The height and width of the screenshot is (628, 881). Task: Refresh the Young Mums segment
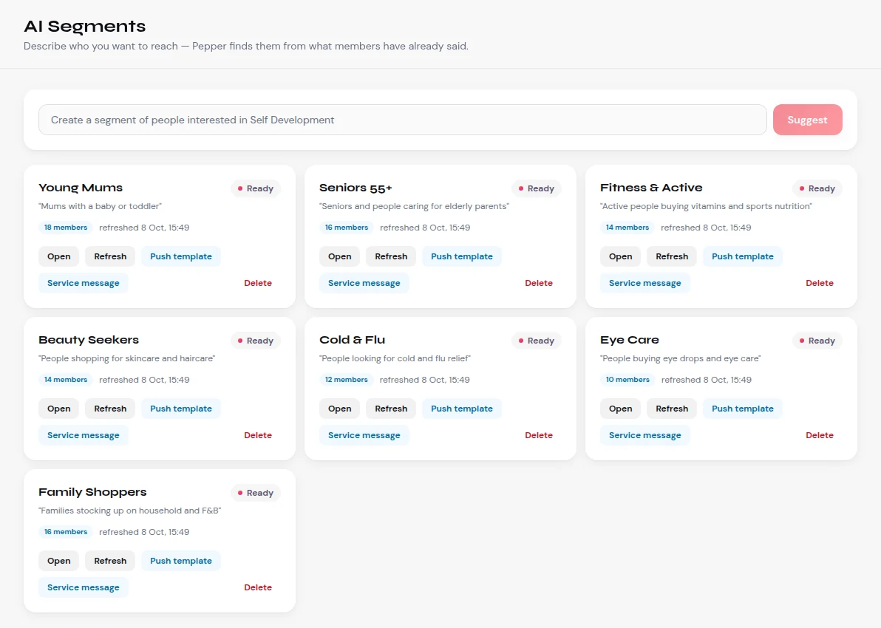tap(110, 256)
